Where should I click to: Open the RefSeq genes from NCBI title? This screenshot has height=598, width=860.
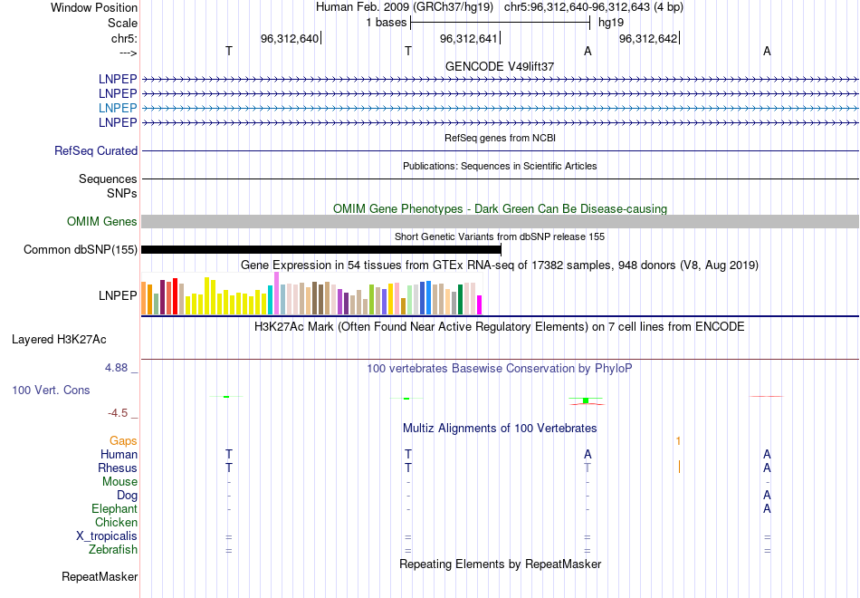500,138
